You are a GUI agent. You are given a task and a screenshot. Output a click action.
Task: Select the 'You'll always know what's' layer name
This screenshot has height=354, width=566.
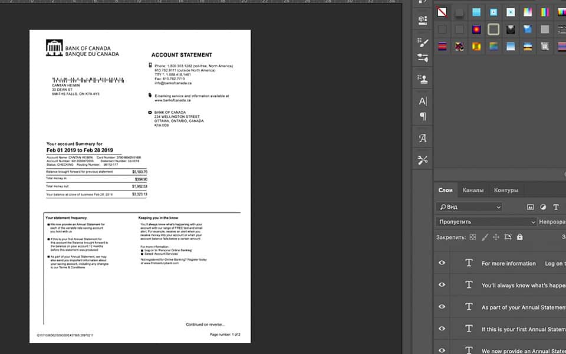click(524, 286)
